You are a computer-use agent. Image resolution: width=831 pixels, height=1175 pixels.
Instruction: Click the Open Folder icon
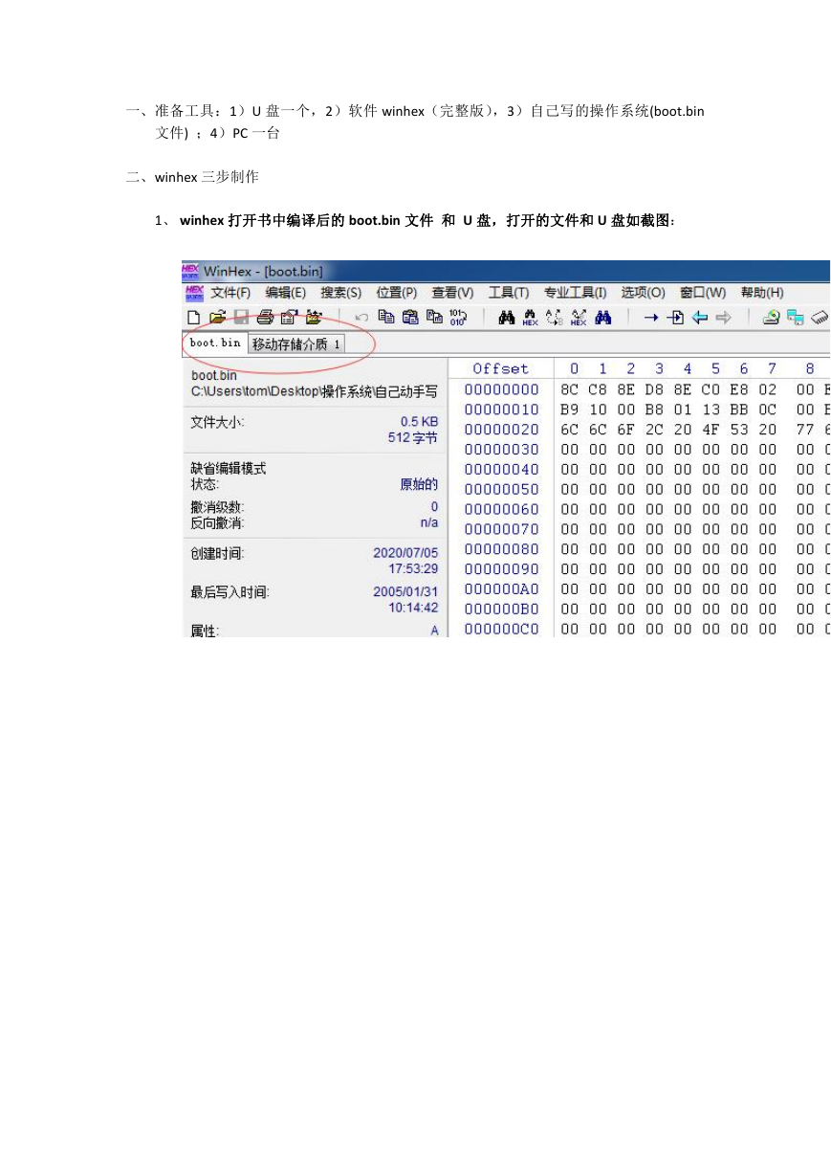[313, 318]
